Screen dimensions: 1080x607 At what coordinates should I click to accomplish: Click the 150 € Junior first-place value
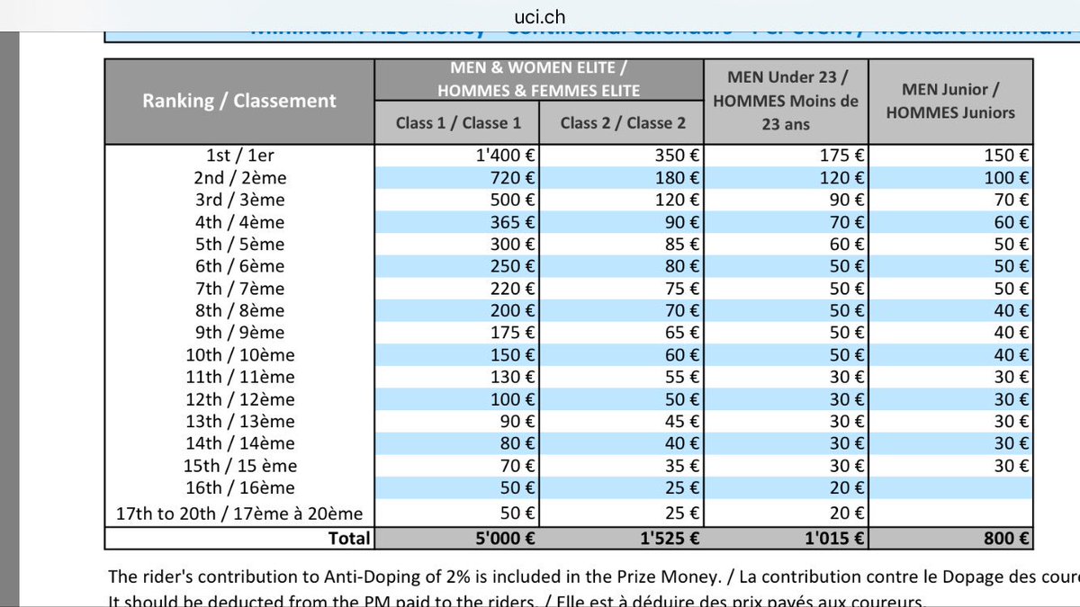pyautogui.click(x=1007, y=156)
